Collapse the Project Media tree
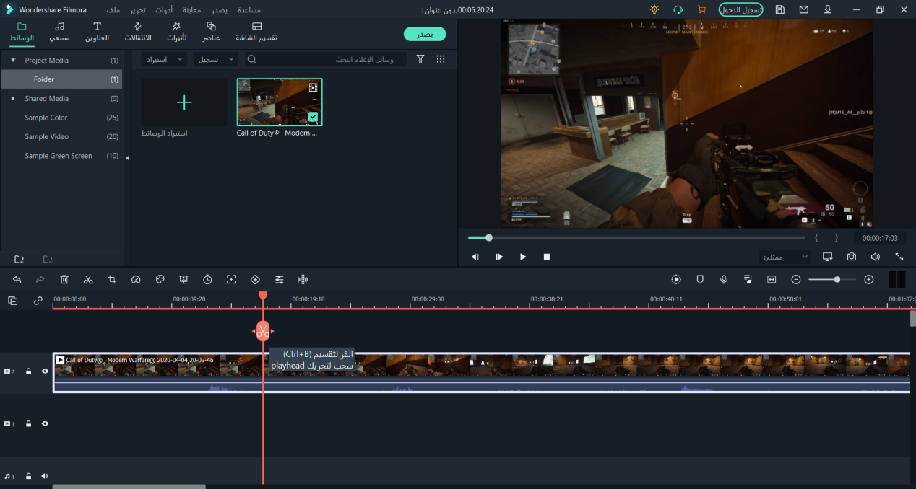 pyautogui.click(x=13, y=61)
